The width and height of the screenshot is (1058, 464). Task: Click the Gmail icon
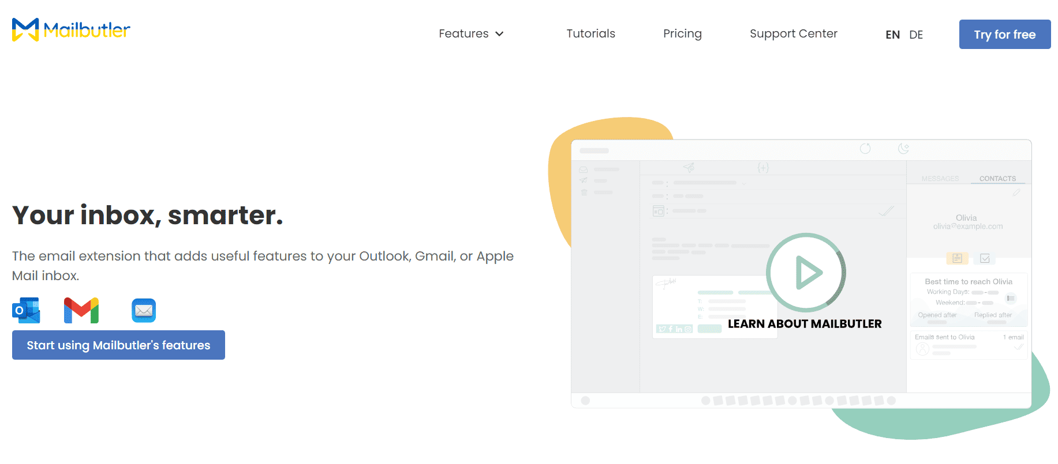point(81,310)
